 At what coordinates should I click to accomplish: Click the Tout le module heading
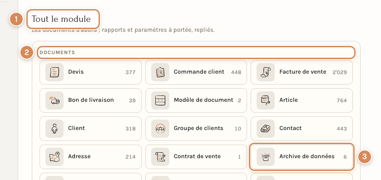pyautogui.click(x=61, y=19)
